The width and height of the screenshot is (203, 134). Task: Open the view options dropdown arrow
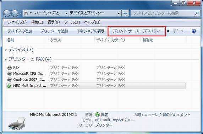coord(182,31)
